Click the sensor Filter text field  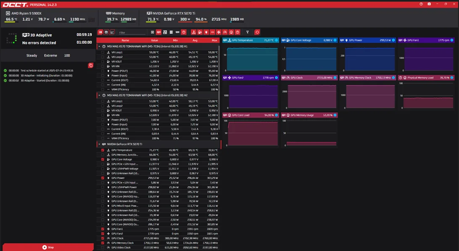pos(131,32)
